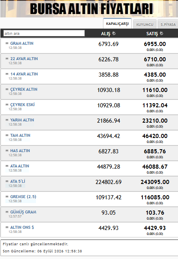Click the BURSA ALTIN FİYATLARI banner
The image size is (178, 259).
pos(89,9)
